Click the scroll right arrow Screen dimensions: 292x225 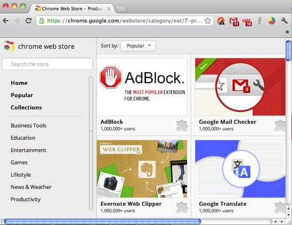[x=282, y=221]
